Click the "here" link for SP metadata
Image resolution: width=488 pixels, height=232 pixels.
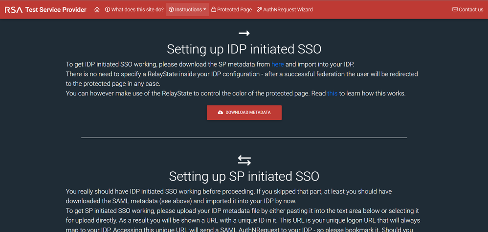pos(277,64)
